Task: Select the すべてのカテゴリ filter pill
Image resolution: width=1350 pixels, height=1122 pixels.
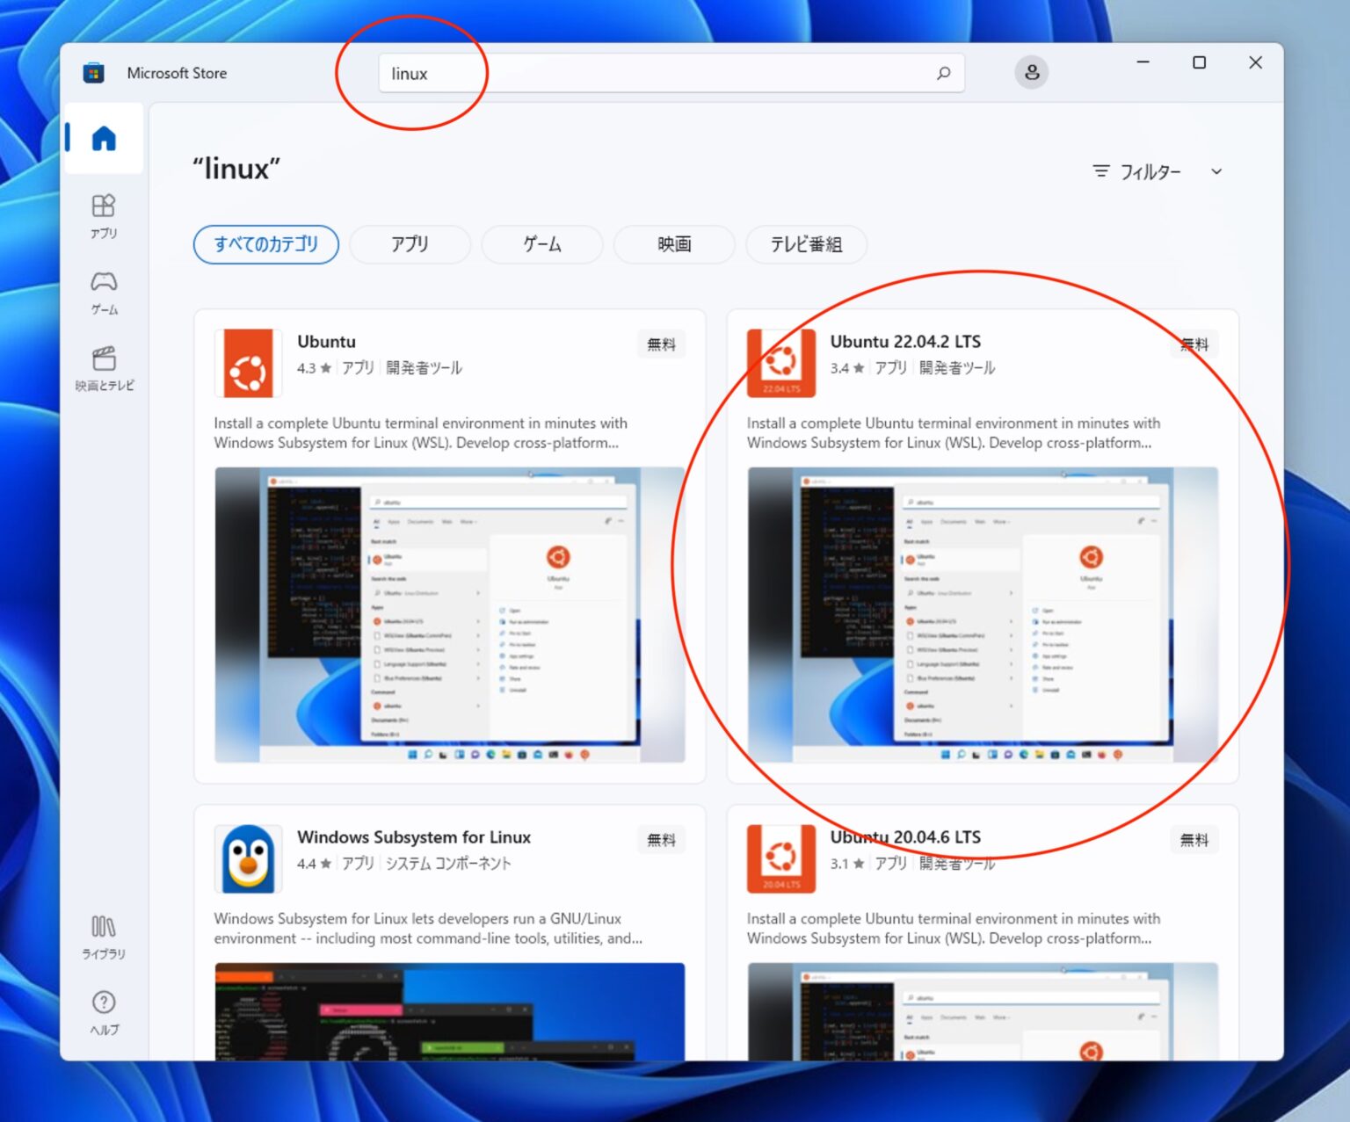Action: click(265, 244)
